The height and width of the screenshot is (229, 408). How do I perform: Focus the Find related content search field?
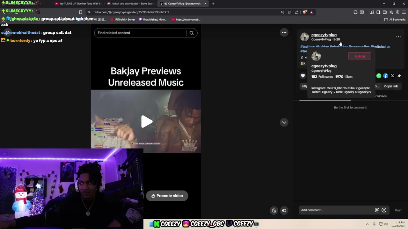(x=140, y=33)
